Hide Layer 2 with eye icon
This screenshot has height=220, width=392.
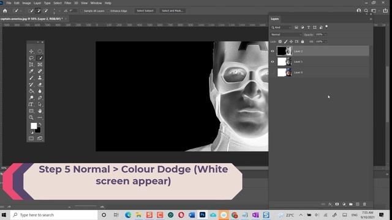click(273, 51)
